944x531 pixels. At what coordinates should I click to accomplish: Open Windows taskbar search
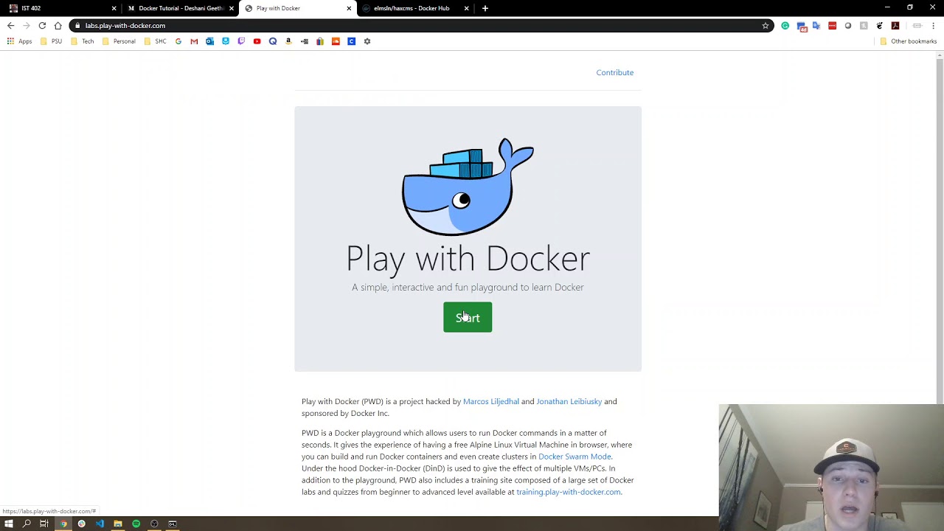[27, 524]
